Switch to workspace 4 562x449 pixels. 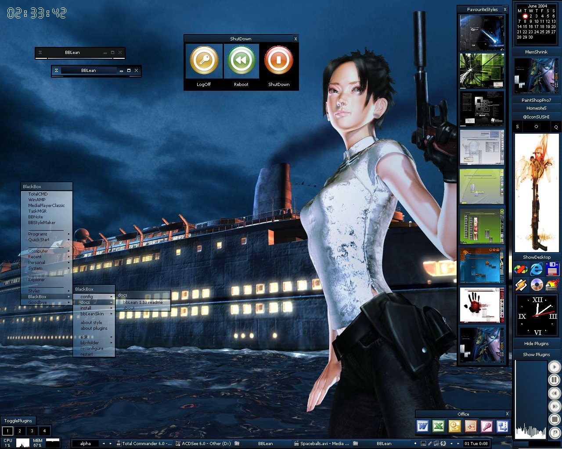pos(44,431)
